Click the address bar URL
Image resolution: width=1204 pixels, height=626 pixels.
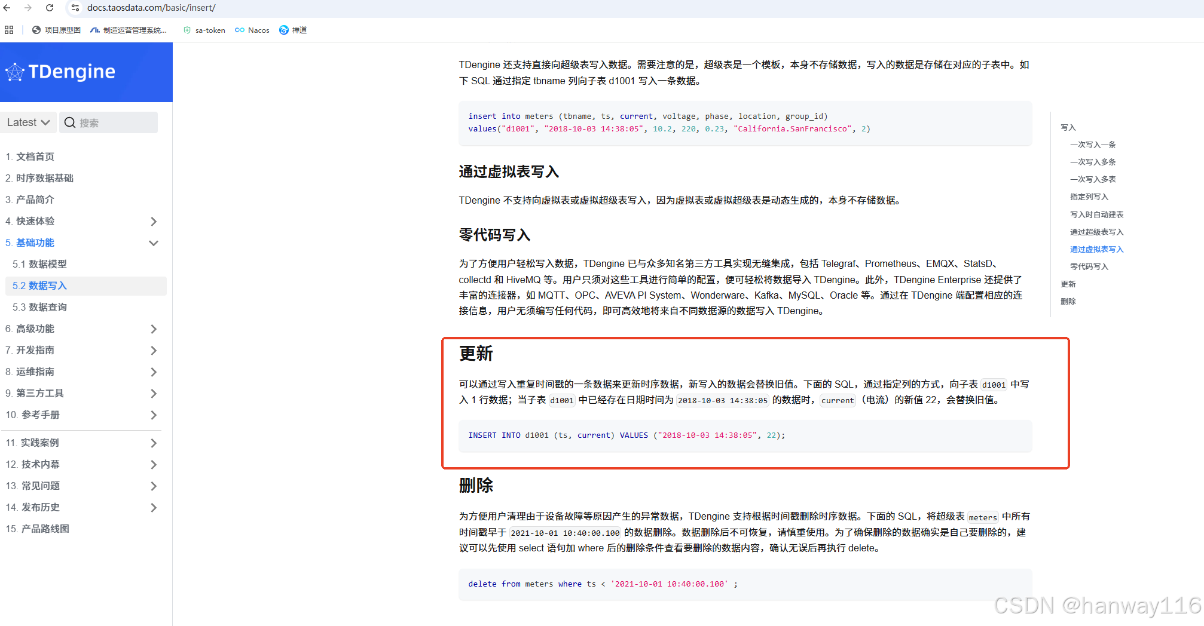tap(151, 8)
